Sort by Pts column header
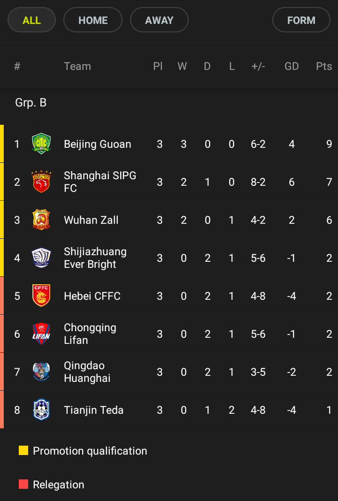 [x=324, y=66]
